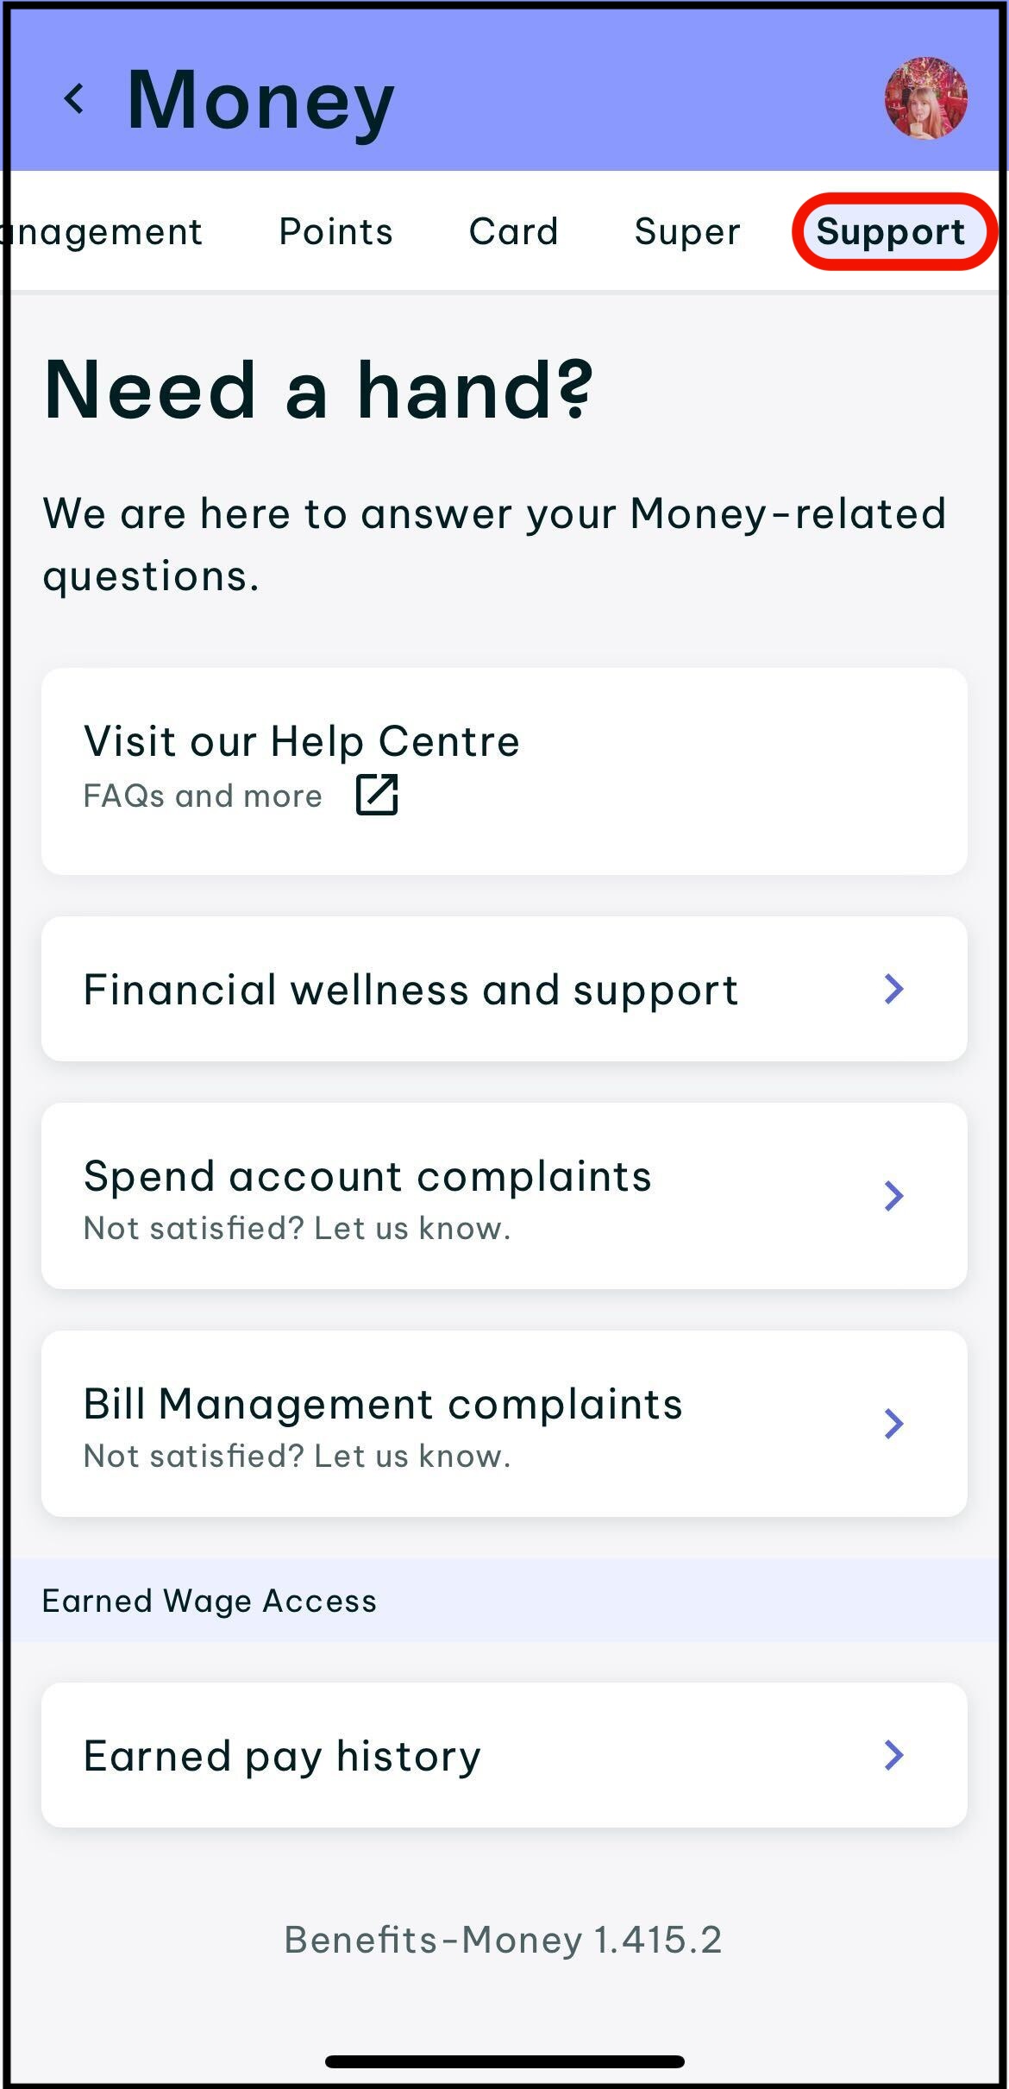Open the profile avatar photo

925,98
